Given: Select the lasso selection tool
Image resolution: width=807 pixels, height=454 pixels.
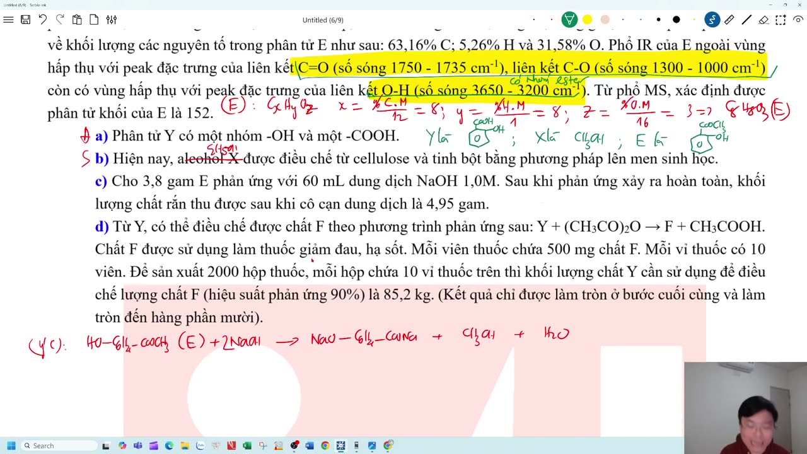Looking at the screenshot, I should pos(781,20).
